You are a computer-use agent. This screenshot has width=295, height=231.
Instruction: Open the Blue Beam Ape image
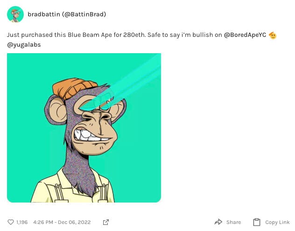tap(84, 128)
